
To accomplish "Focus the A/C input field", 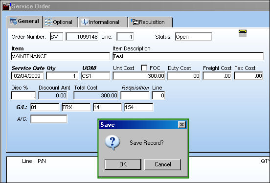I will click(49, 119).
